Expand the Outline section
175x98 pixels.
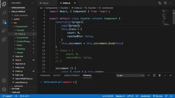click(23, 89)
